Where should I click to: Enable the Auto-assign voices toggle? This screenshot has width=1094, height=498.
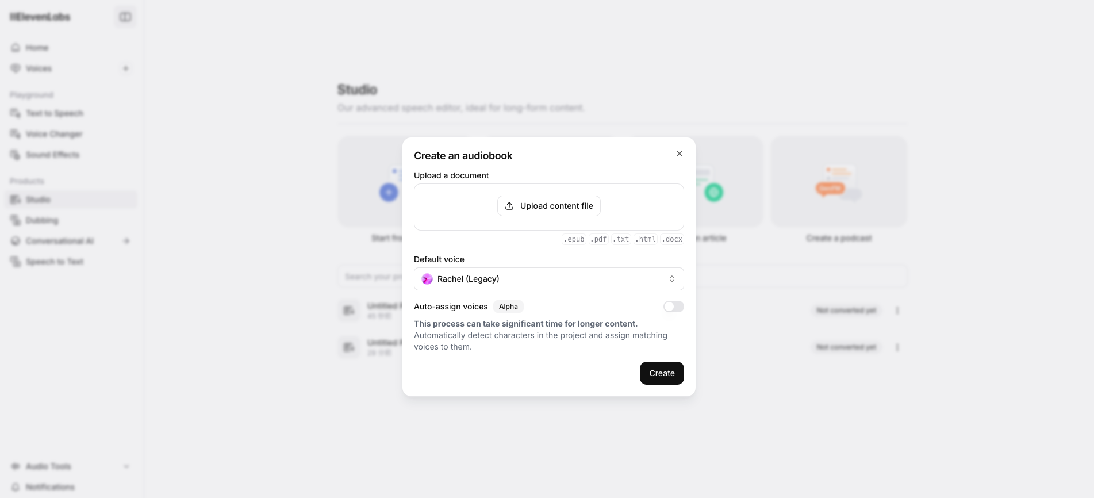point(673,307)
